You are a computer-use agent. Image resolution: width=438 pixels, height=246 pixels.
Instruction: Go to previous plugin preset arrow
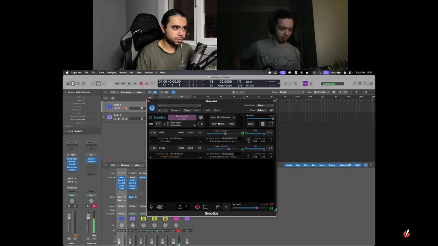tap(160, 110)
